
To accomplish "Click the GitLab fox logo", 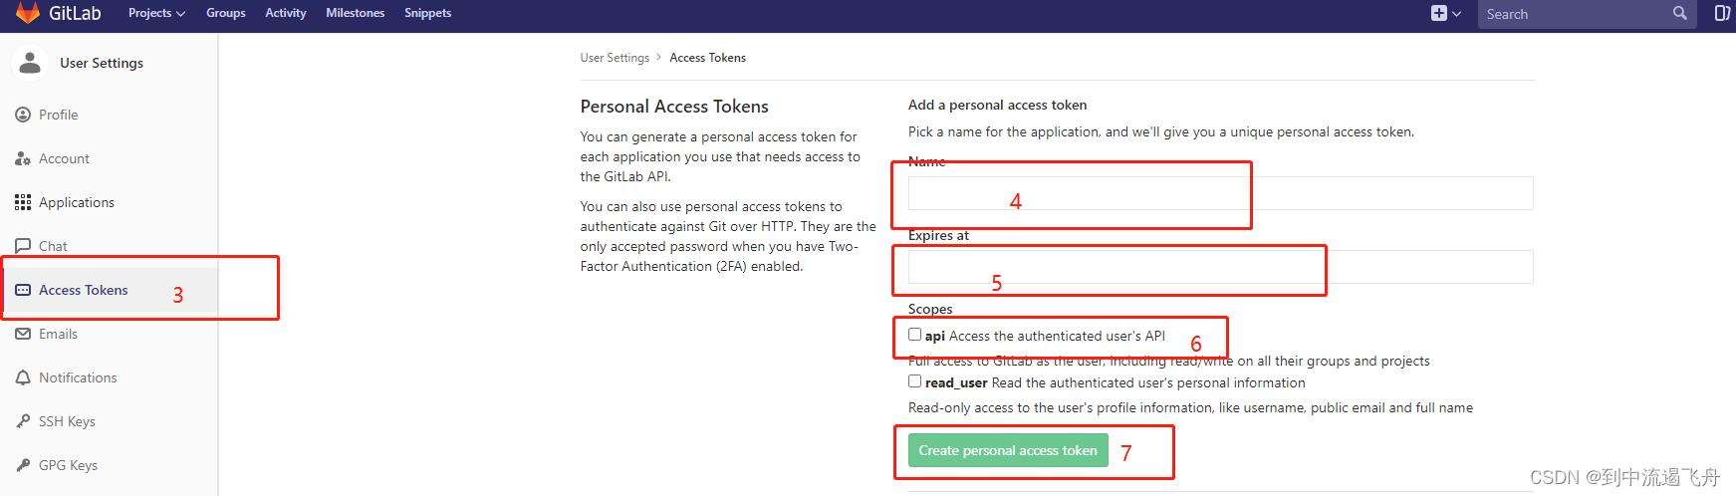I will [28, 13].
